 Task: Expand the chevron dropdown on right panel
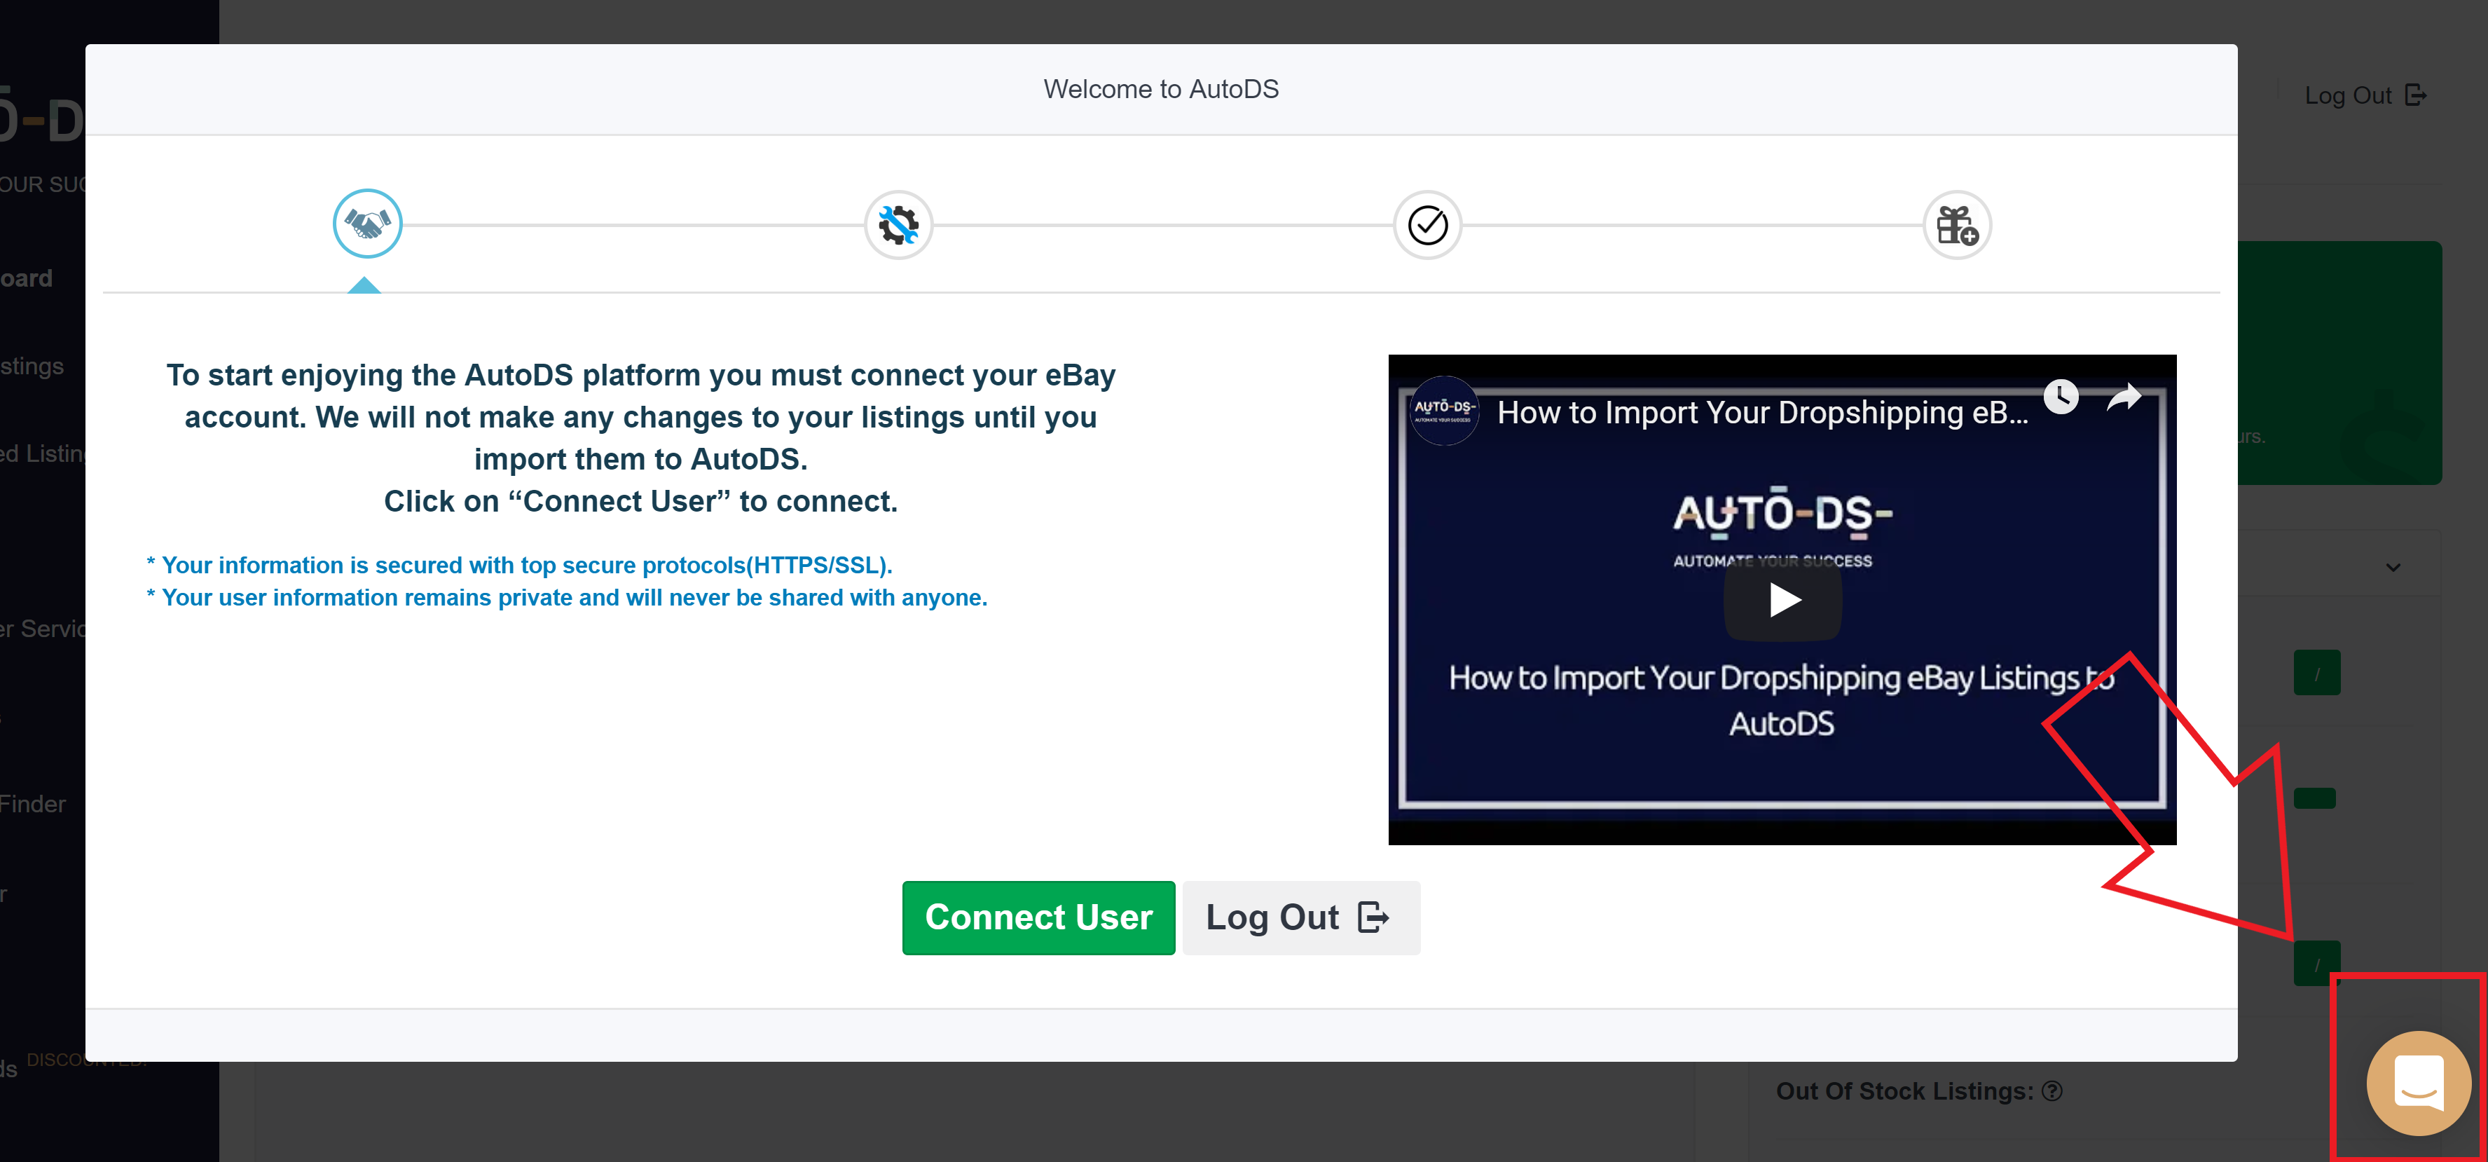pyautogui.click(x=2393, y=567)
